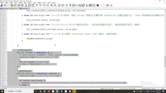The image size is (166, 93).
Task: Open Task View on the taskbar
Action: pos(36,91)
